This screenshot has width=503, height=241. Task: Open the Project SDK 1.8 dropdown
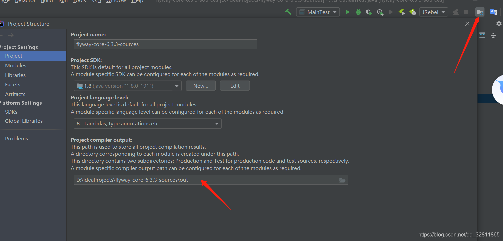(x=128, y=86)
